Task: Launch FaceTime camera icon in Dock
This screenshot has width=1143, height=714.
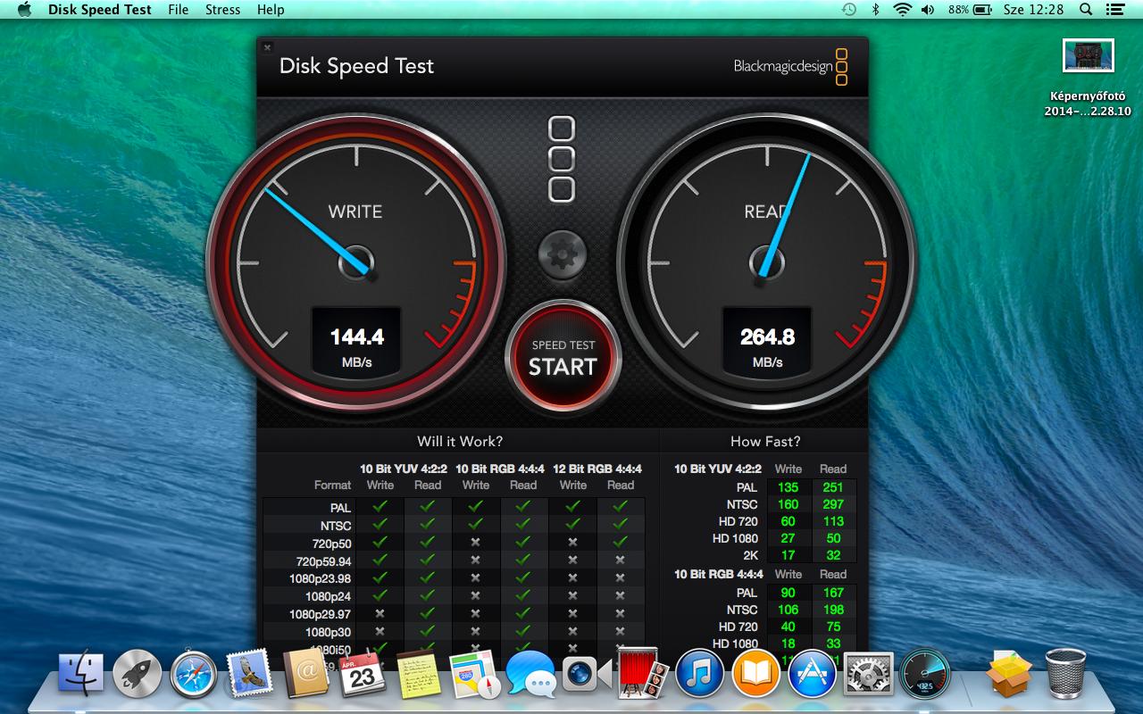Action: 587,674
